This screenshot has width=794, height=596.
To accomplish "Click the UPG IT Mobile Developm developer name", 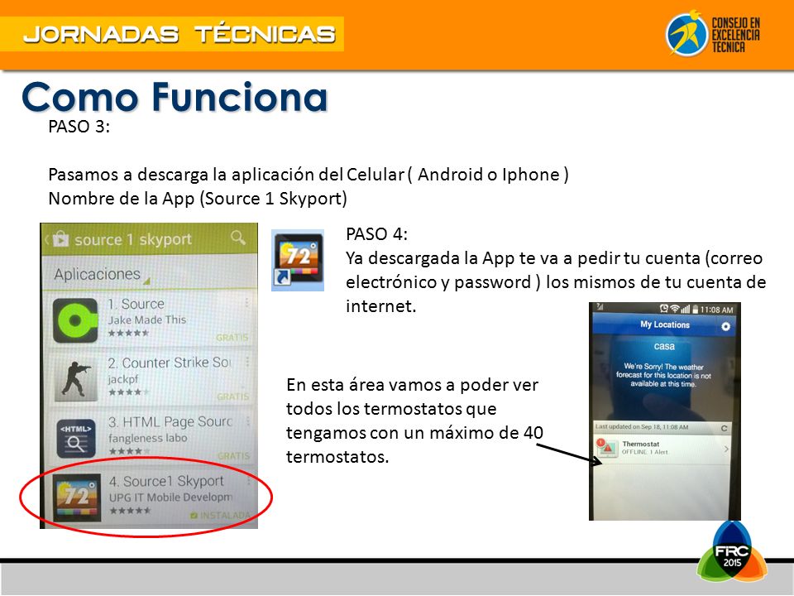I will (170, 497).
